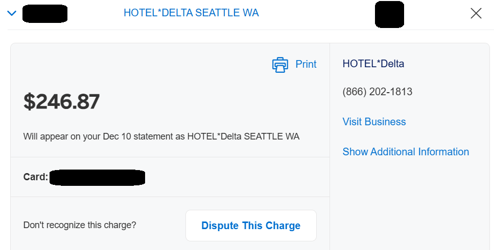
Task: Select the HOTEL*Delta merchant name in sidebar
Action: [373, 64]
